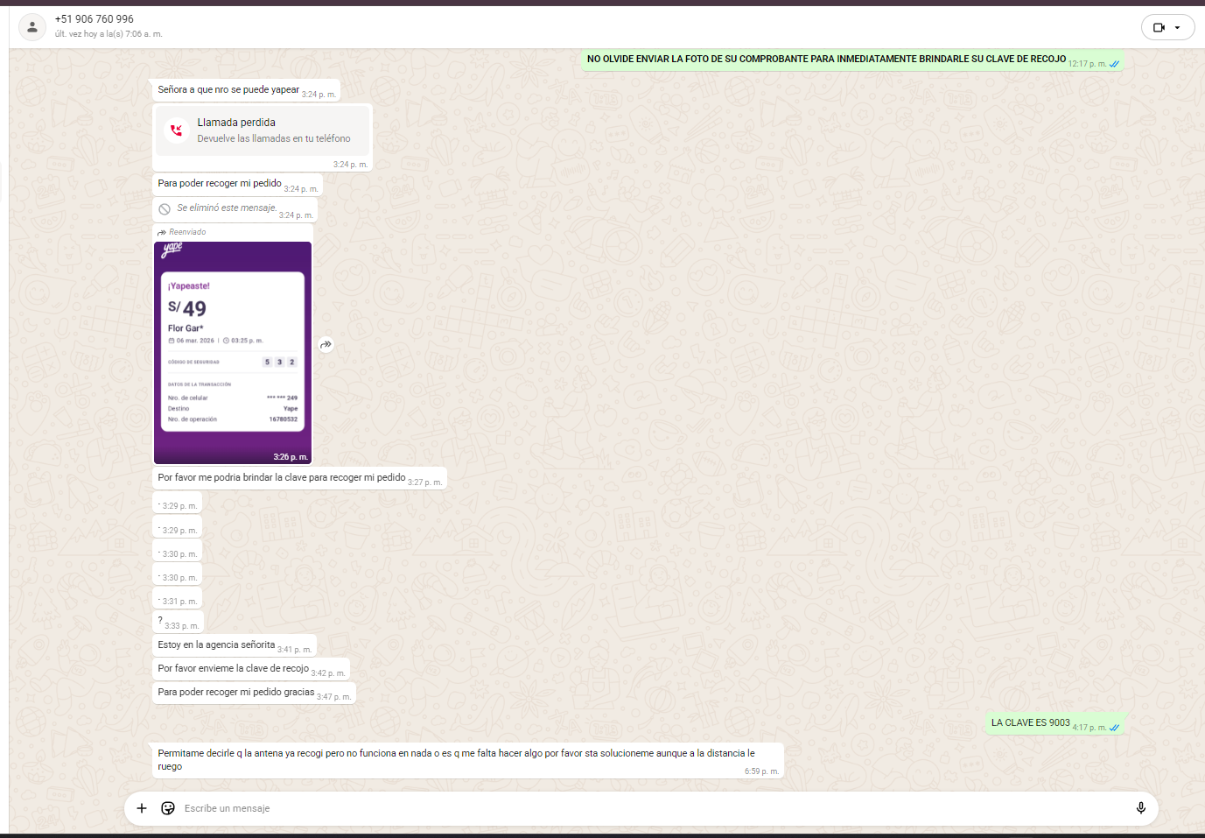Expand the call options dropdown arrow
This screenshot has width=1205, height=838.
pyautogui.click(x=1178, y=28)
